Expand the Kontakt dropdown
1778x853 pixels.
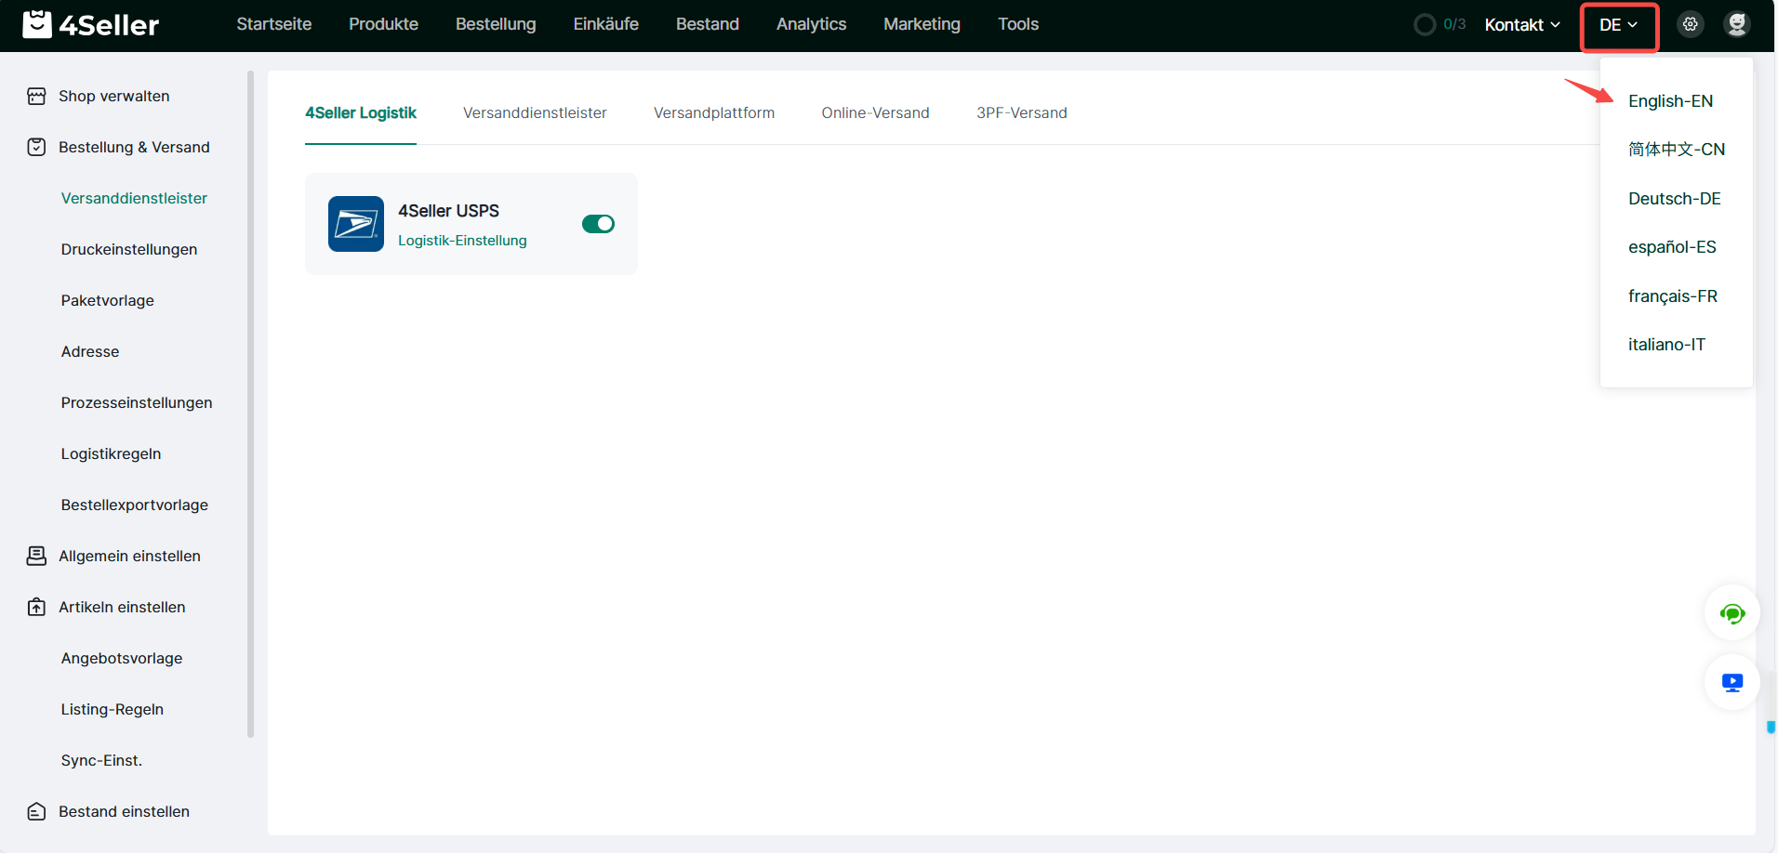click(x=1521, y=25)
